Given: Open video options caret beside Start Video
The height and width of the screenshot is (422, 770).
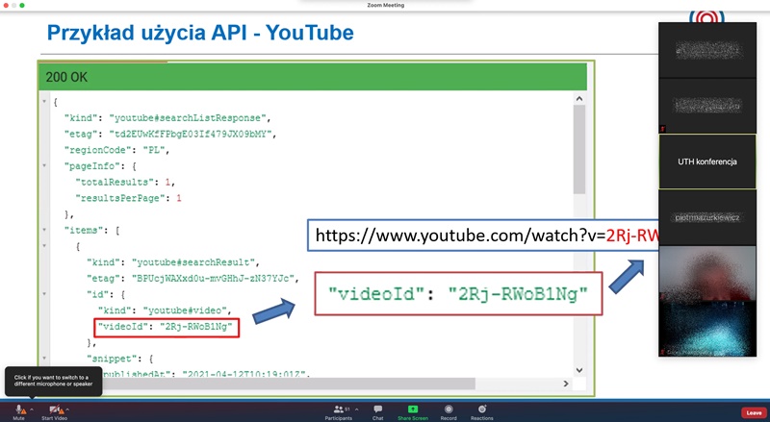Looking at the screenshot, I should [x=67, y=410].
